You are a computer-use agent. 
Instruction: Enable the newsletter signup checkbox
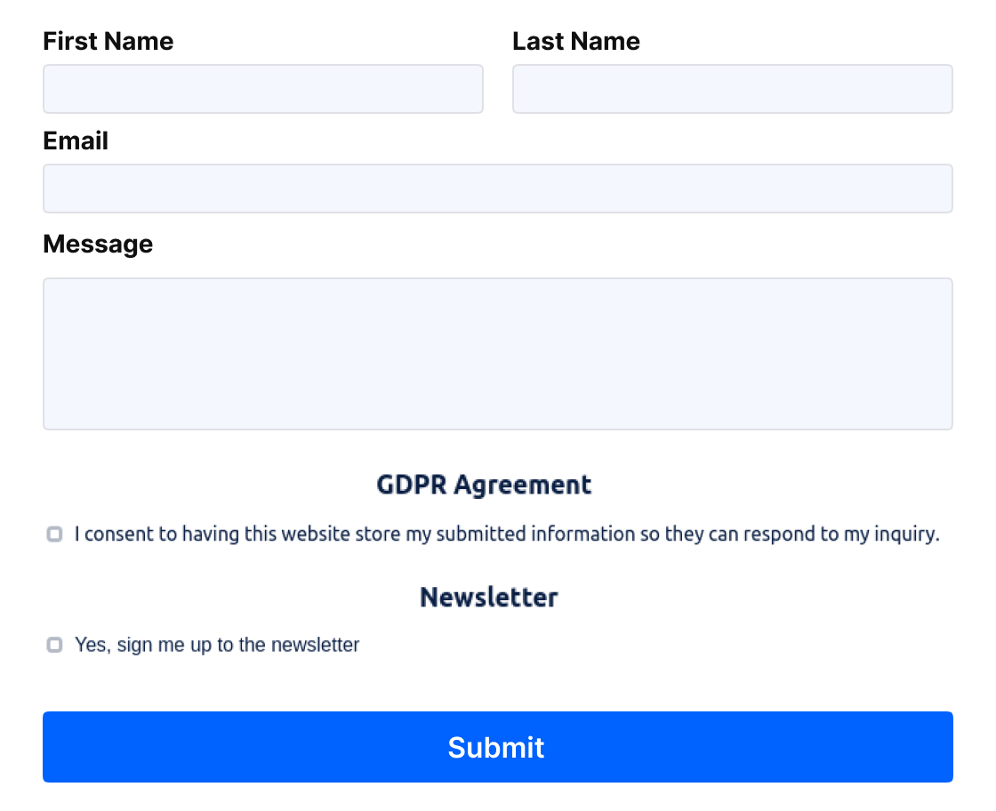pos(54,645)
